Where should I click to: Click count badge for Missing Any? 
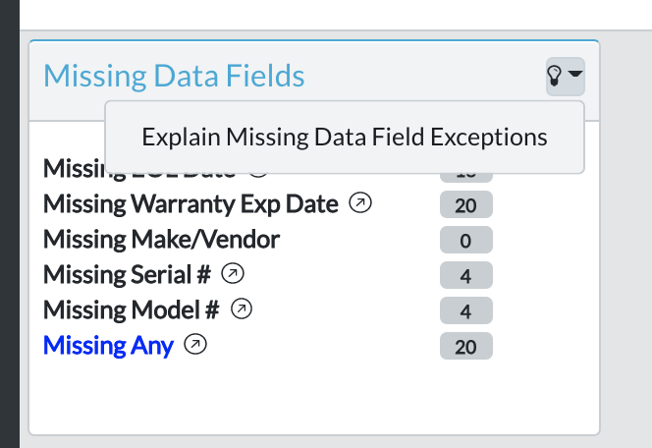[465, 346]
